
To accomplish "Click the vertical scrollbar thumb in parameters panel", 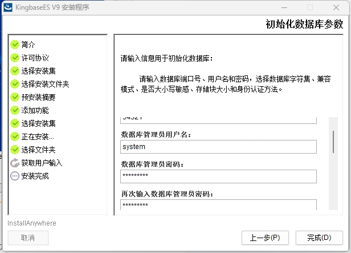I will point(333,142).
